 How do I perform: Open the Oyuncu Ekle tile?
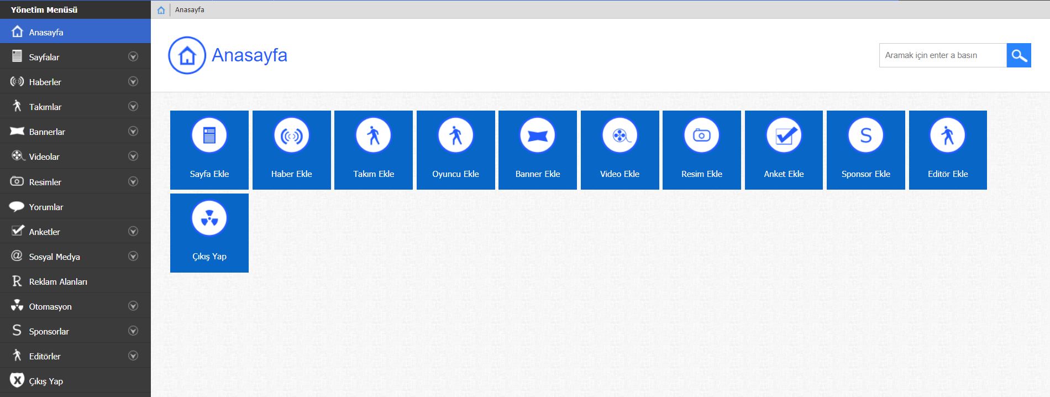pos(456,150)
